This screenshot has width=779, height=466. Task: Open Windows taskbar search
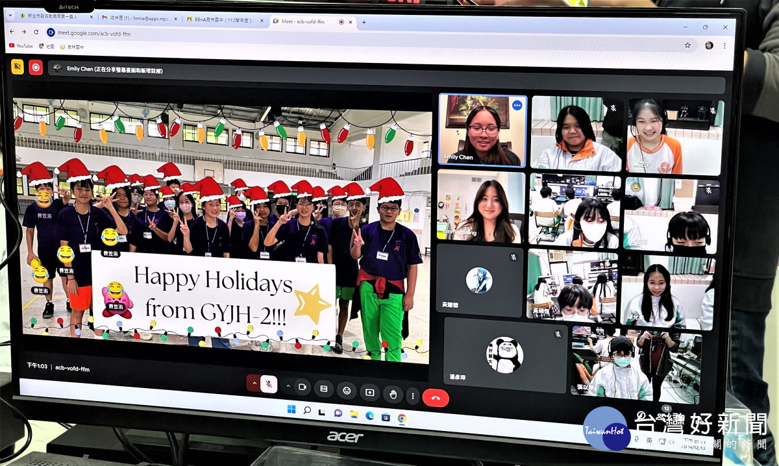point(307,410)
